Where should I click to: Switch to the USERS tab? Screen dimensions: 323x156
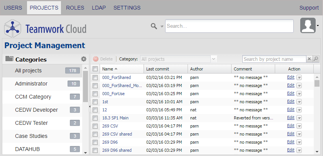pos(13,8)
